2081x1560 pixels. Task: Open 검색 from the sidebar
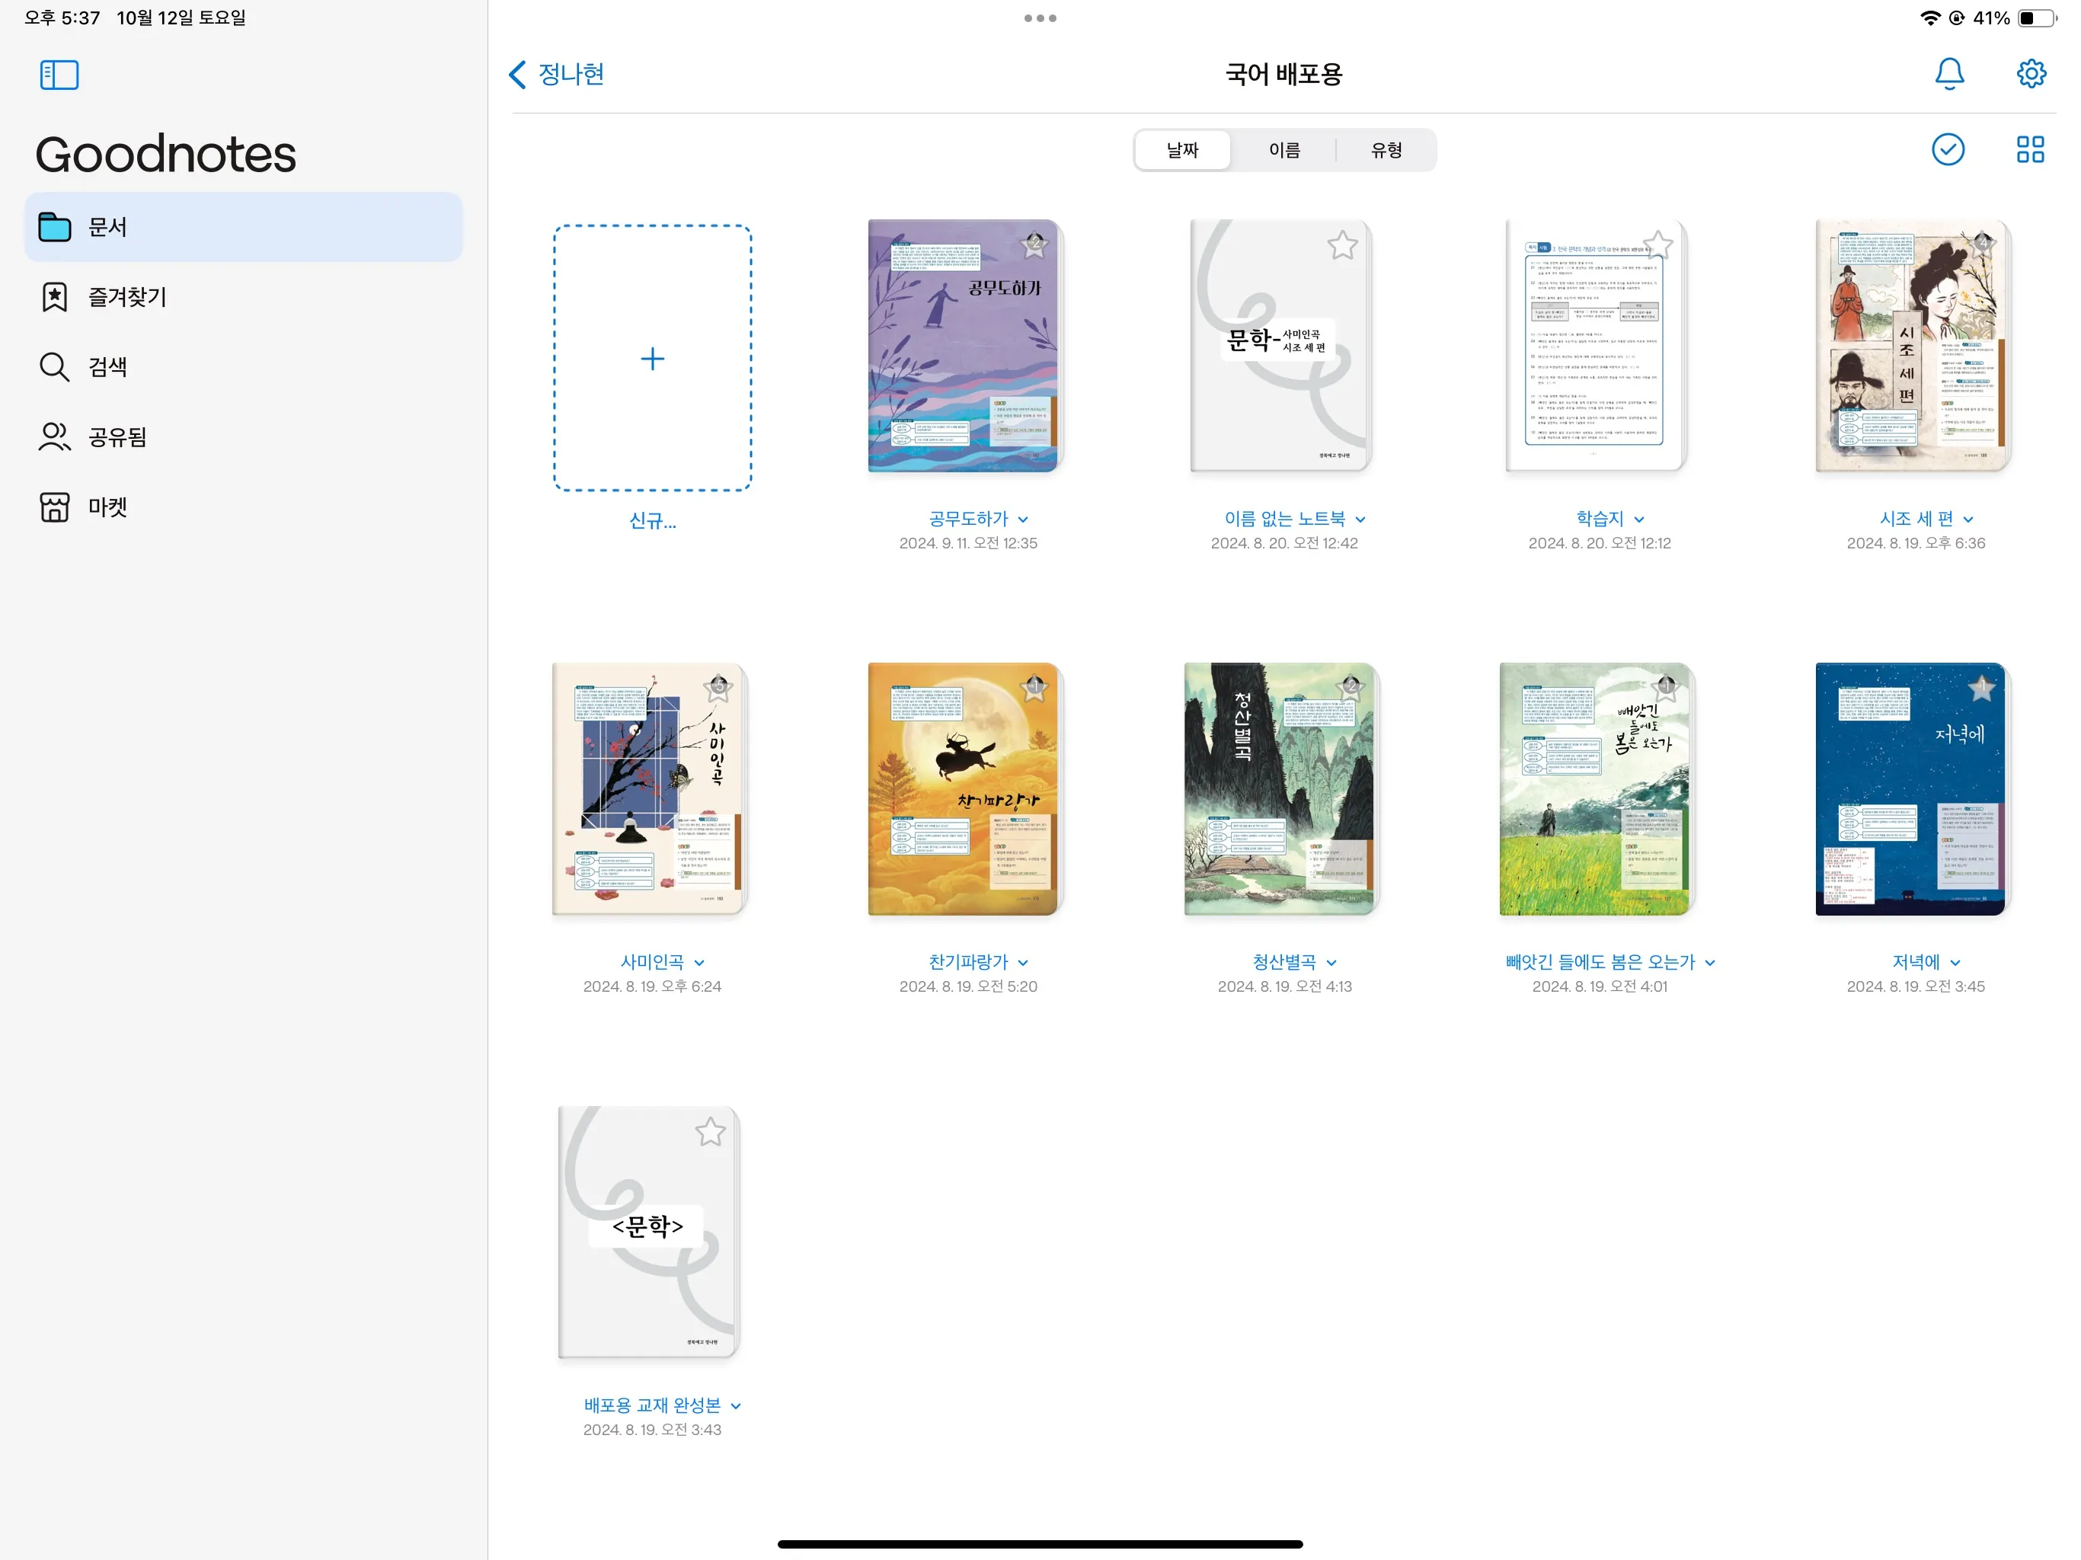pyautogui.click(x=108, y=367)
